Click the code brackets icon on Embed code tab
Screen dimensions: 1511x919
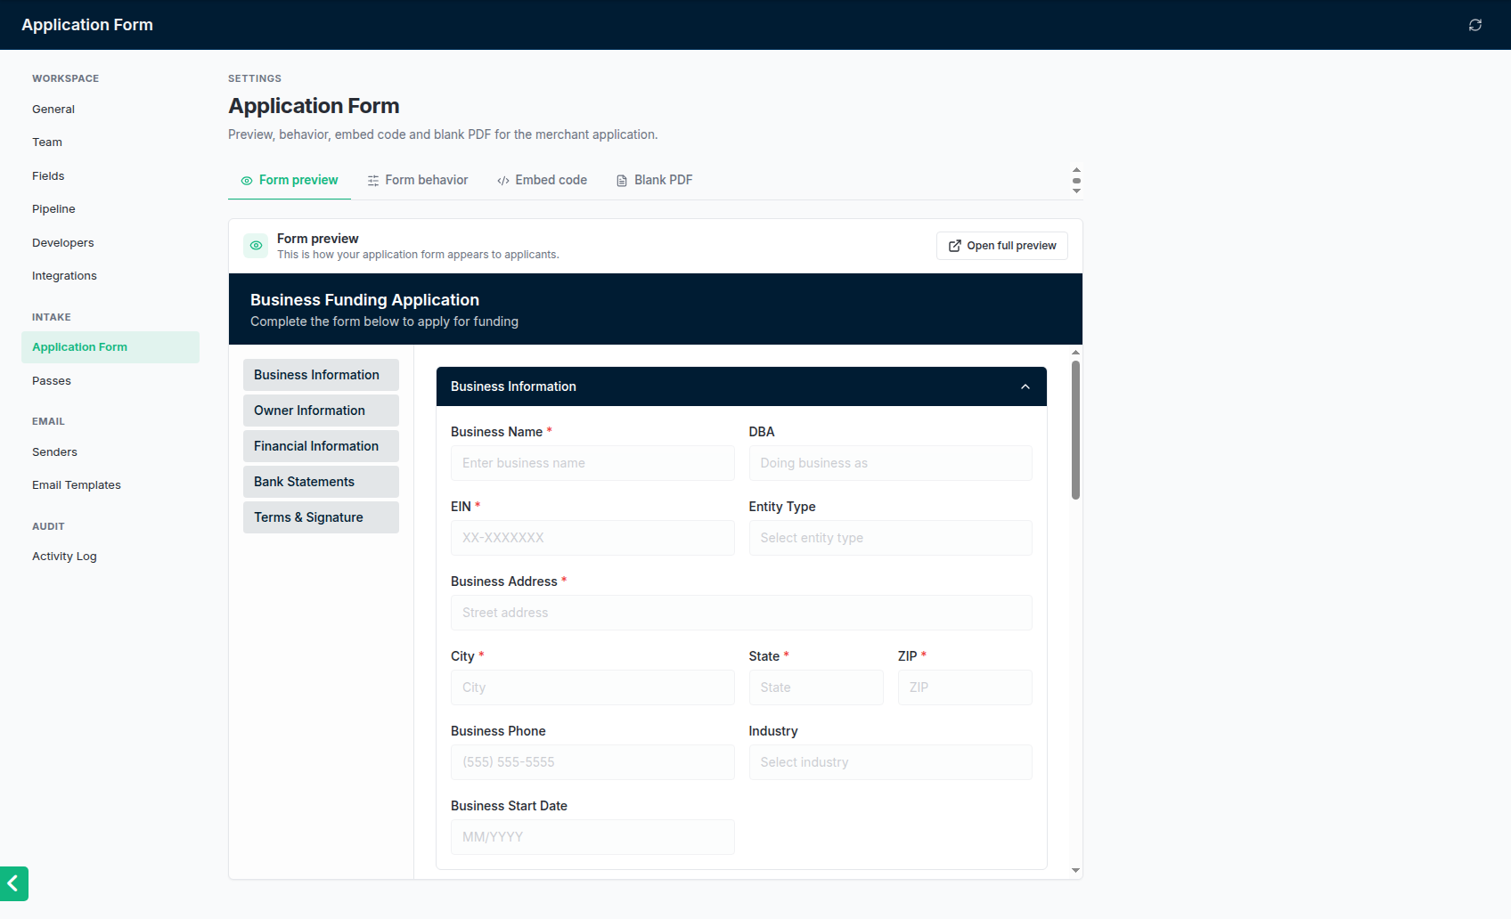coord(503,181)
